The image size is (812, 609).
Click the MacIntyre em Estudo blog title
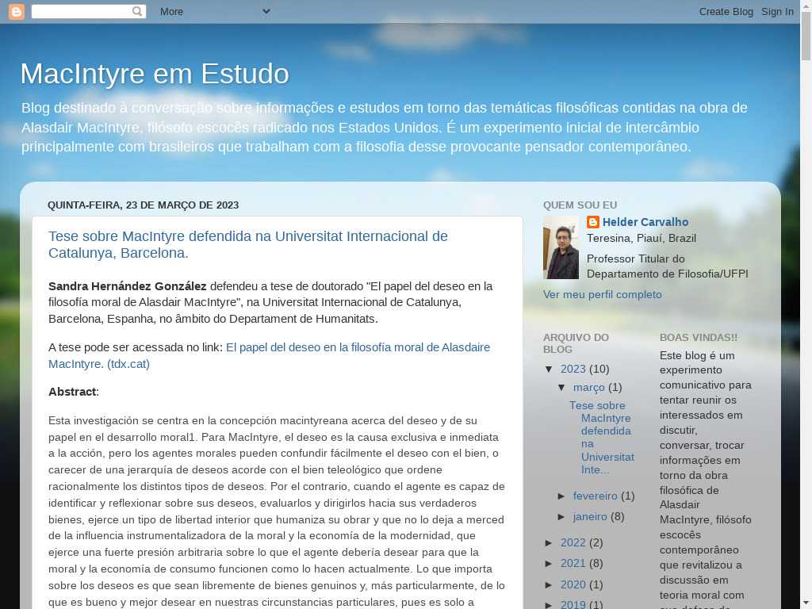tap(155, 74)
